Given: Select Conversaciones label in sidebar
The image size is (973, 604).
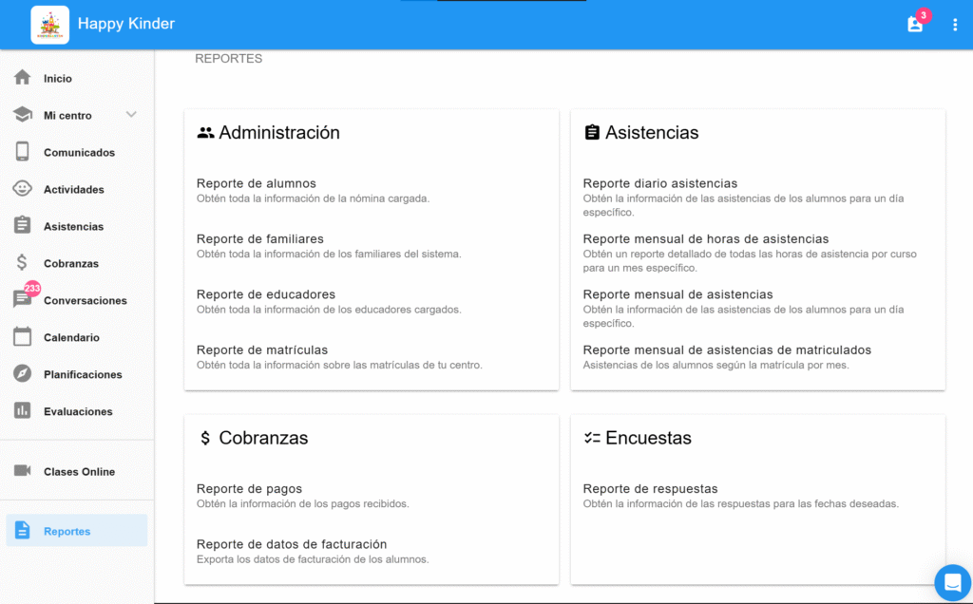Looking at the screenshot, I should coord(85,301).
